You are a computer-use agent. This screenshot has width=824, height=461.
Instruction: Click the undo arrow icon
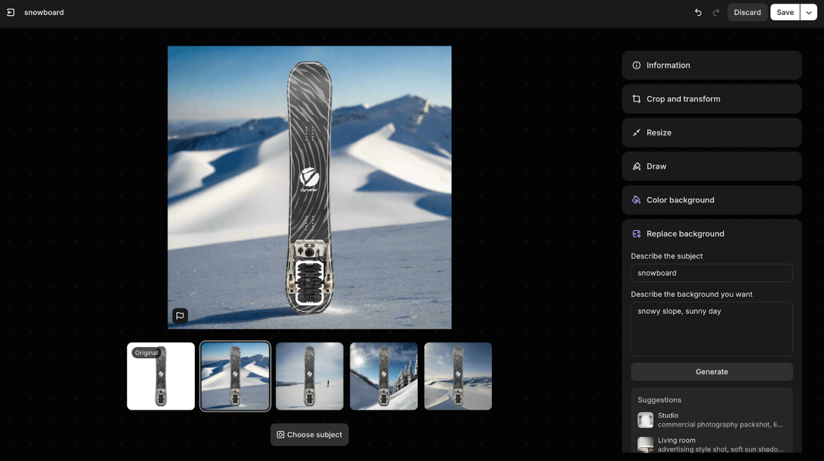point(698,13)
